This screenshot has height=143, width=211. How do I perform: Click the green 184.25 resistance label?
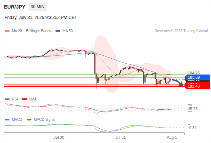point(193,73)
